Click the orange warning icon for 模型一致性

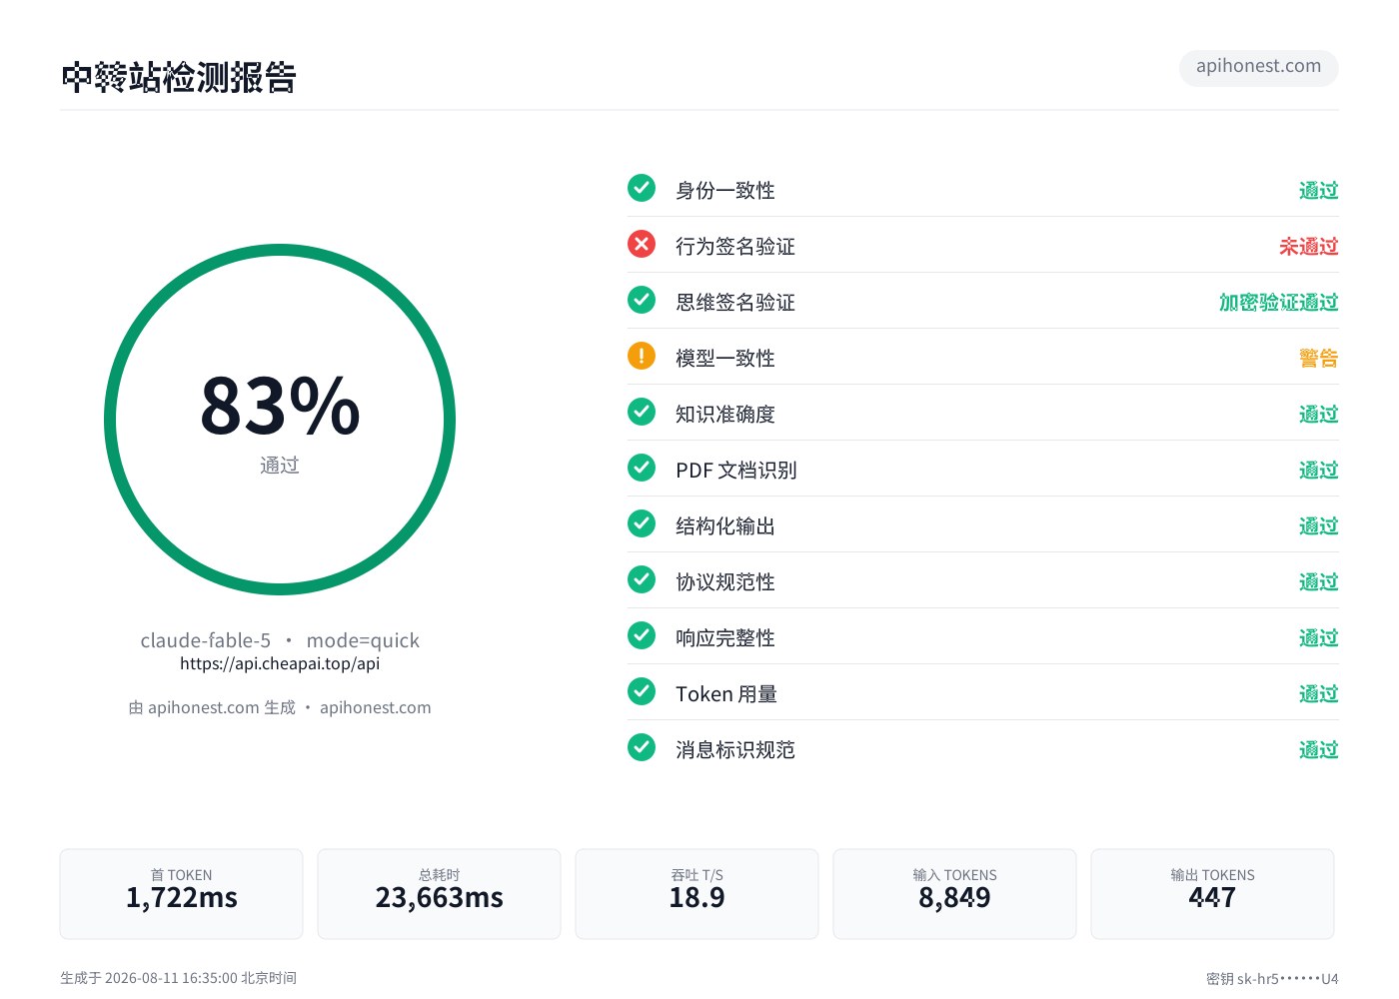point(642,356)
